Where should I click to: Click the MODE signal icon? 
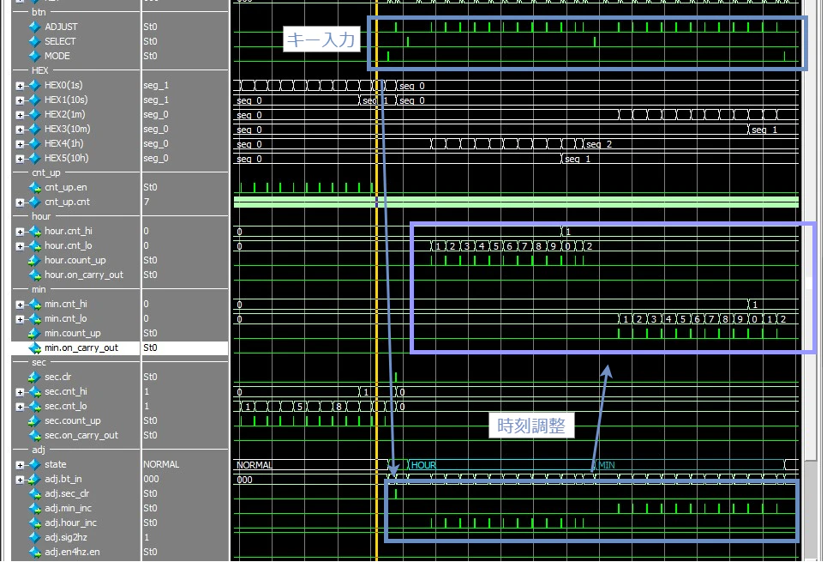point(35,56)
